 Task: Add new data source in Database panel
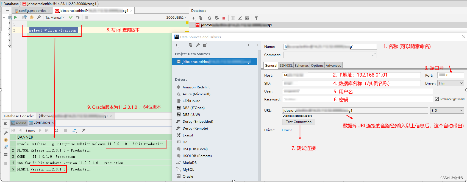tap(194, 18)
